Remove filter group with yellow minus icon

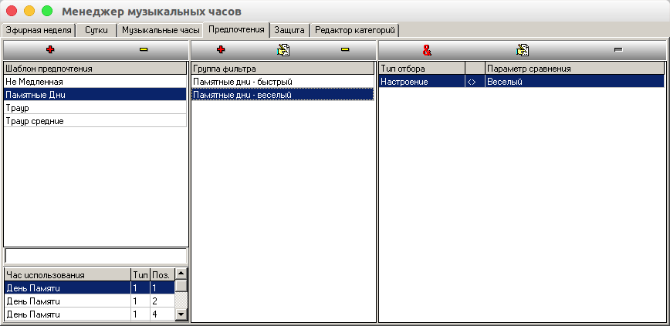[x=344, y=49]
